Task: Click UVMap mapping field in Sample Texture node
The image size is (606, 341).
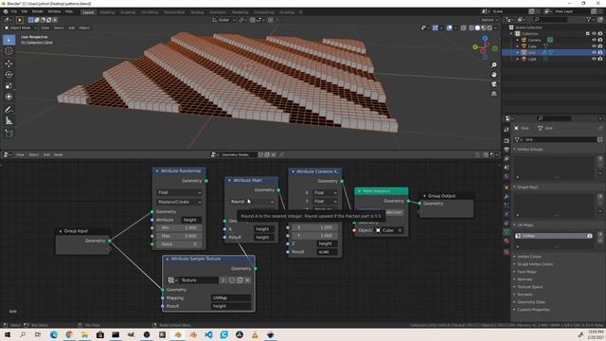Action: pos(231,297)
